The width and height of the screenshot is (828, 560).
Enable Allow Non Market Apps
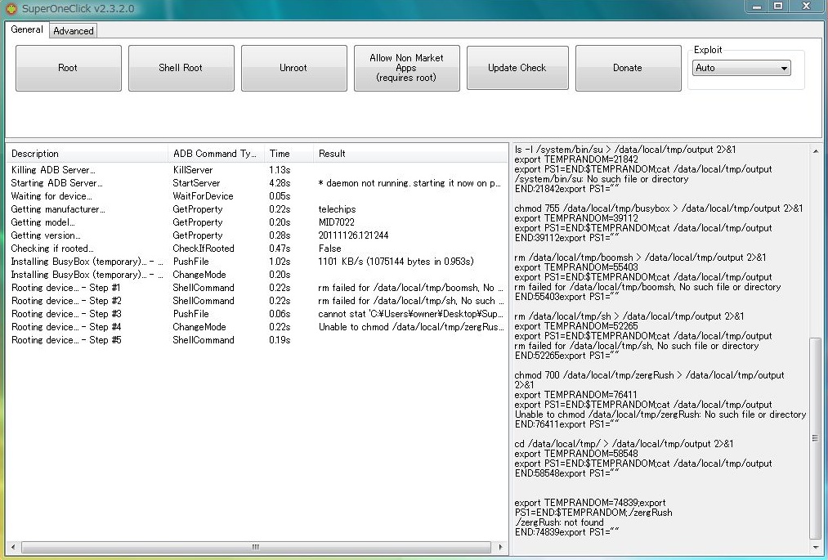406,68
